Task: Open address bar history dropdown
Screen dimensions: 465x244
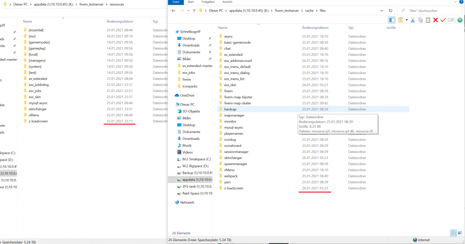Action: pyautogui.click(x=382, y=10)
